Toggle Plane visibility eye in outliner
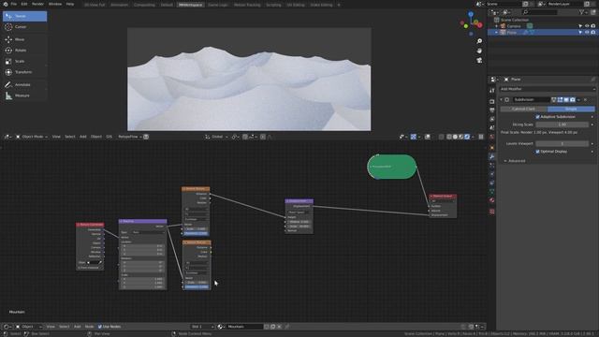This screenshot has height=337, width=599. [x=587, y=33]
